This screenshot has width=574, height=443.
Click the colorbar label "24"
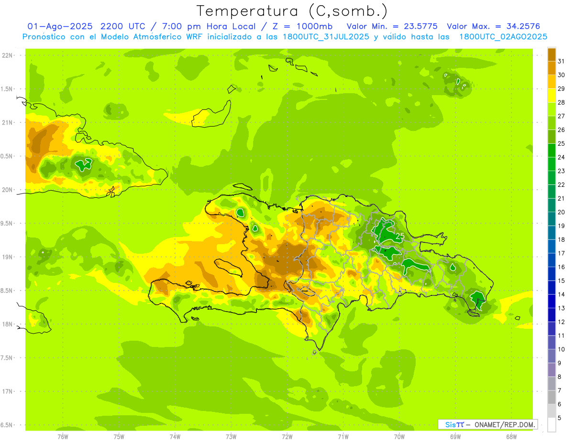pos(562,157)
